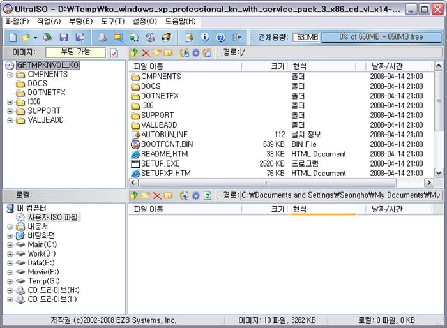Sort local pane by 파일 이름 column header
The width and height of the screenshot is (447, 328).
(x=185, y=209)
